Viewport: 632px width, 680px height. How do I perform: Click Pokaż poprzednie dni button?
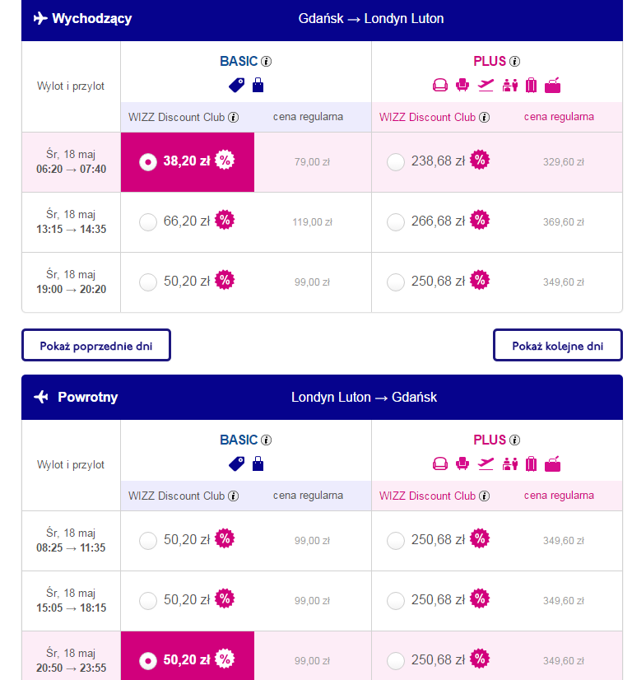[96, 345]
